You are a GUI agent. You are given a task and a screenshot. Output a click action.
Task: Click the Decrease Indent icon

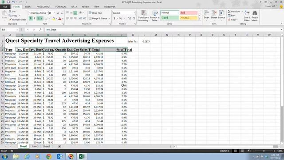tap(81, 18)
